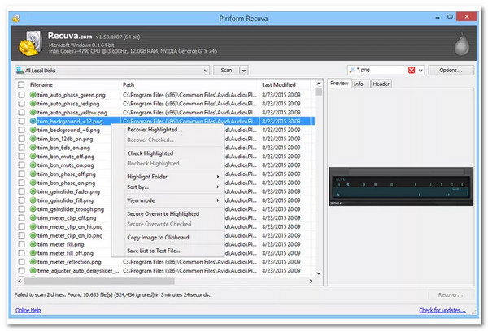Viewport: 488px width, 331px height.
Task: Switch to the Header tab
Action: (x=381, y=84)
